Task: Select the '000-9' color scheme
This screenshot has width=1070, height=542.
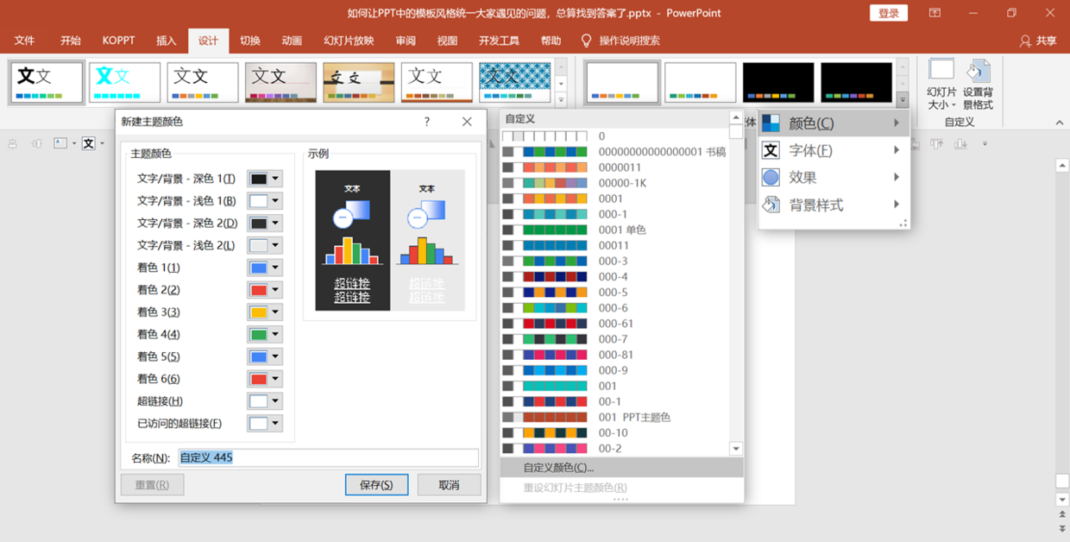Action: click(x=615, y=370)
